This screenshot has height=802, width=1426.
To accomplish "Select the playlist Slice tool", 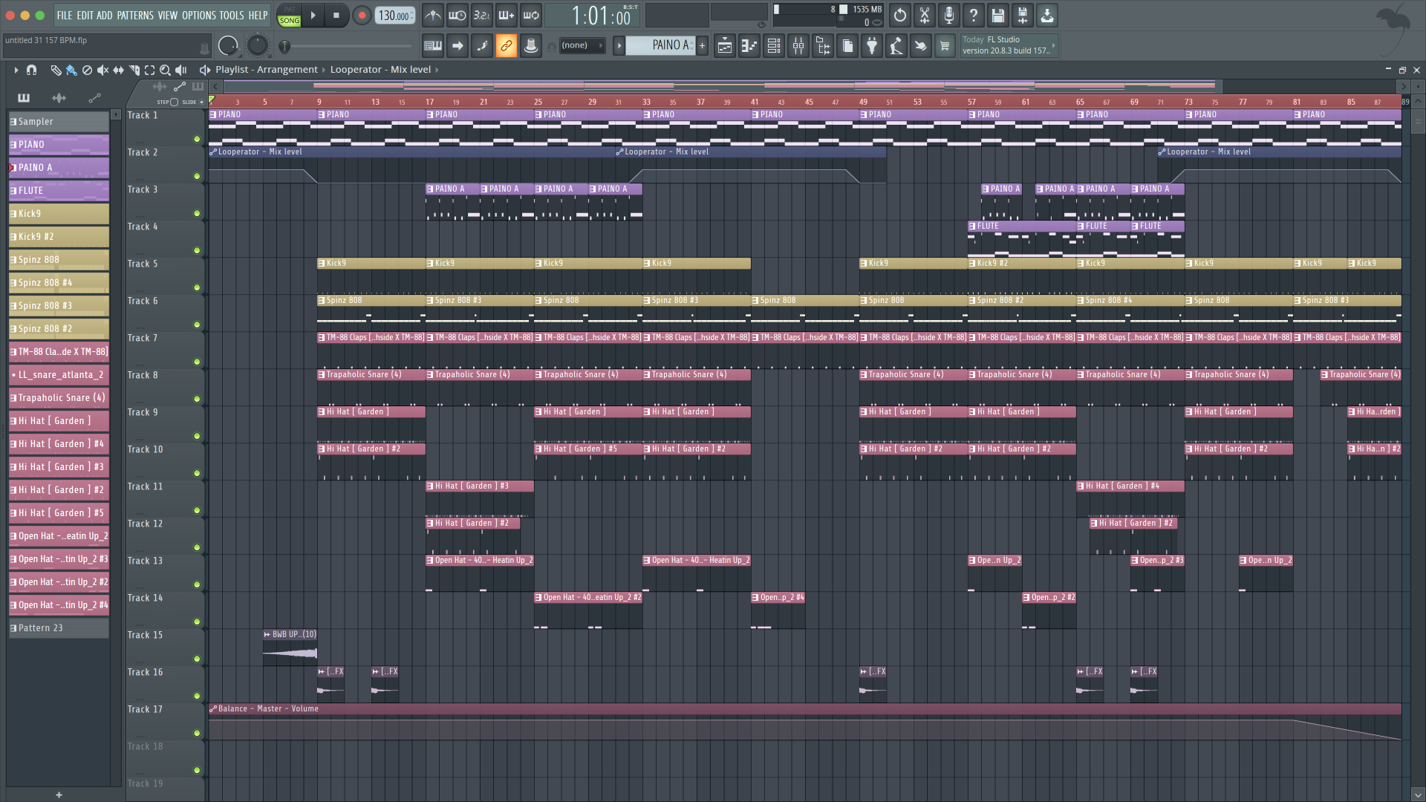I will click(134, 70).
